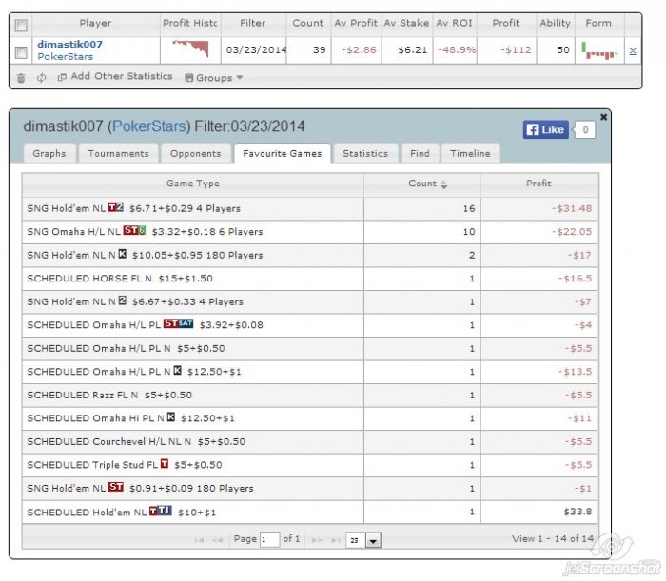Go to last page of results
666x581 pixels.
336,540
